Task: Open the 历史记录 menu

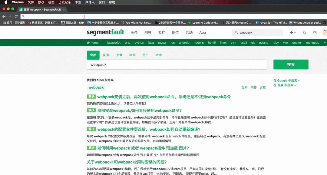Action: tap(65, 2)
